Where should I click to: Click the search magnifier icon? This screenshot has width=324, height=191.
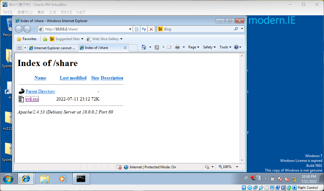pos(236,29)
